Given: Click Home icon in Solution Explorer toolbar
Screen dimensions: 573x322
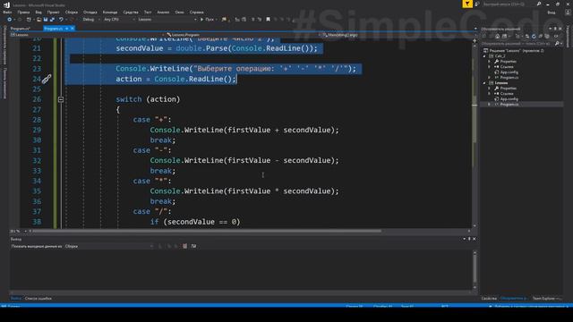Looking at the screenshot, I should 498,36.
